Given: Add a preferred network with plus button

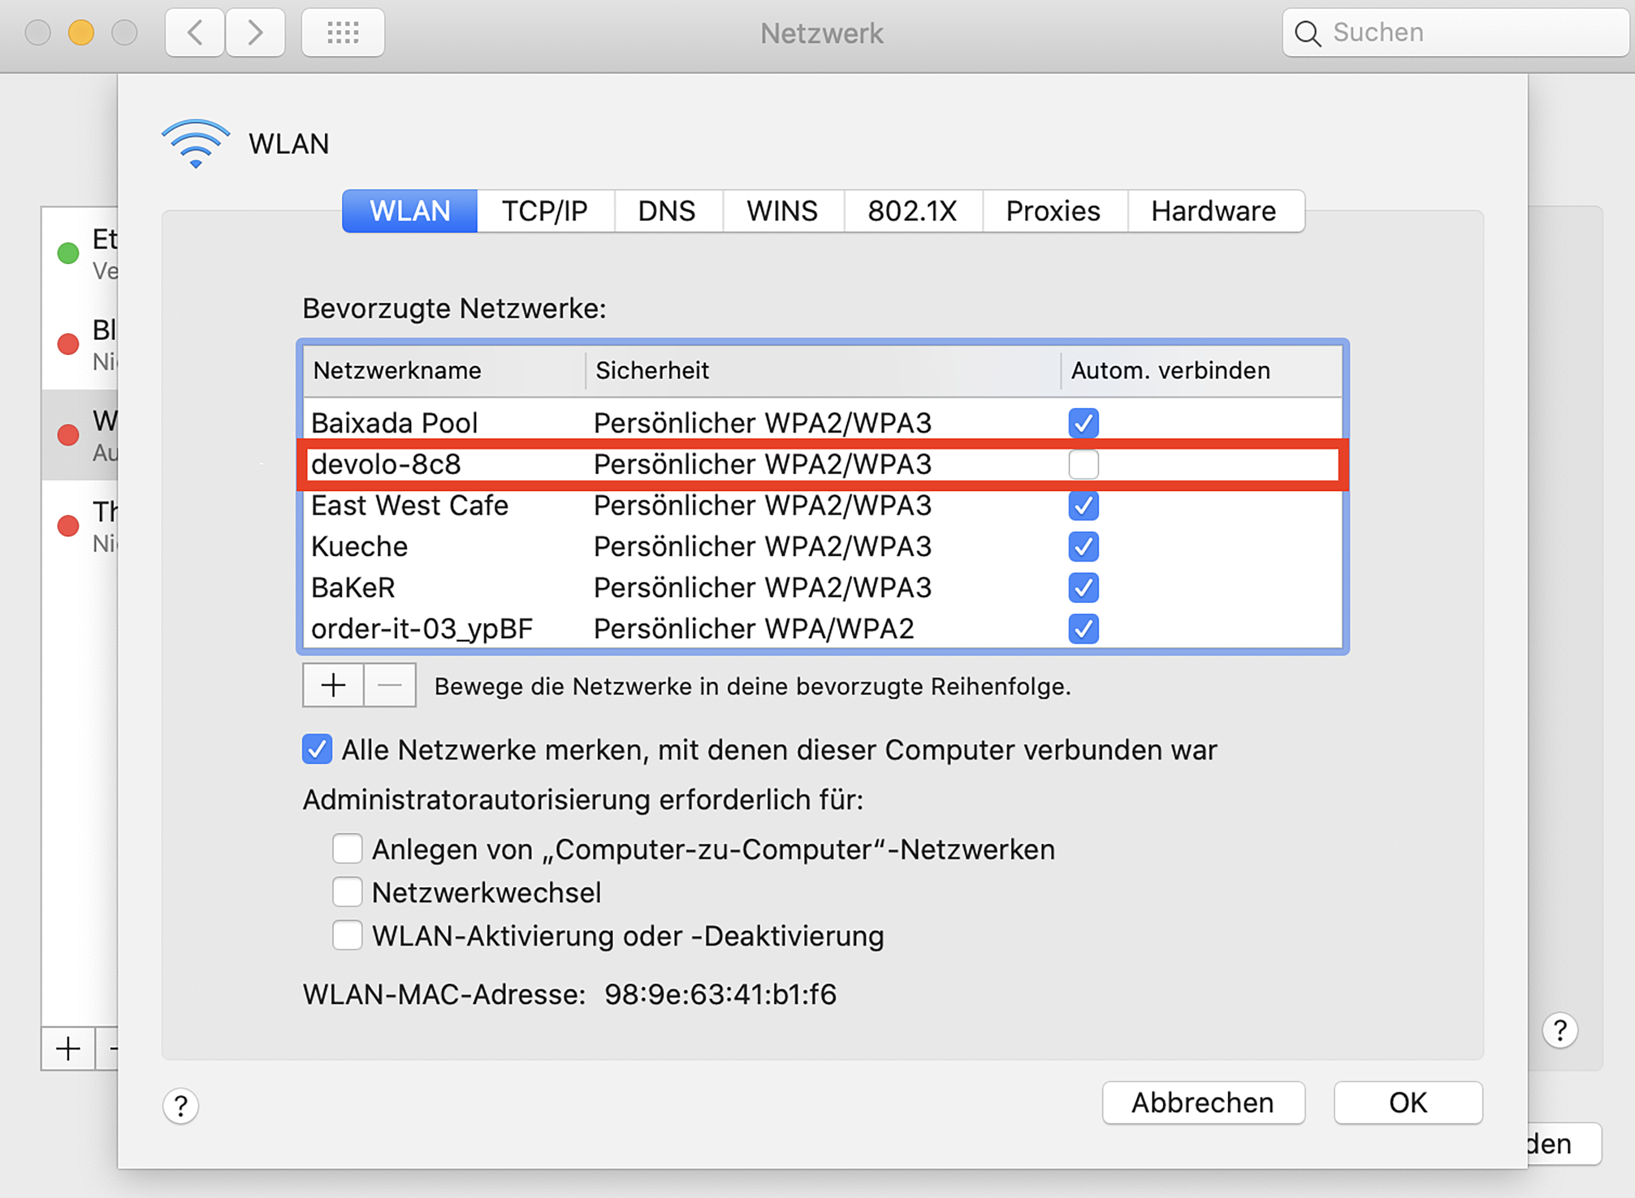Looking at the screenshot, I should tap(333, 685).
